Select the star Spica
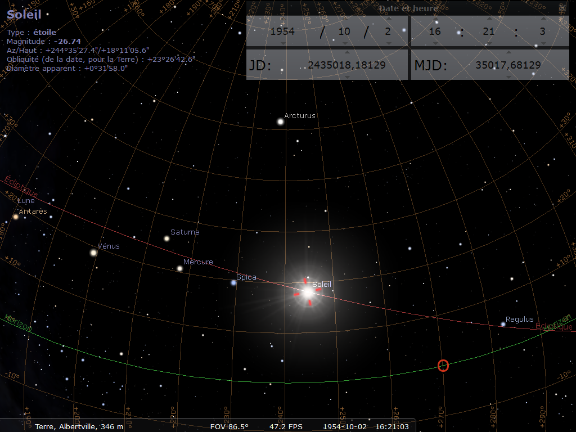 [x=233, y=282]
